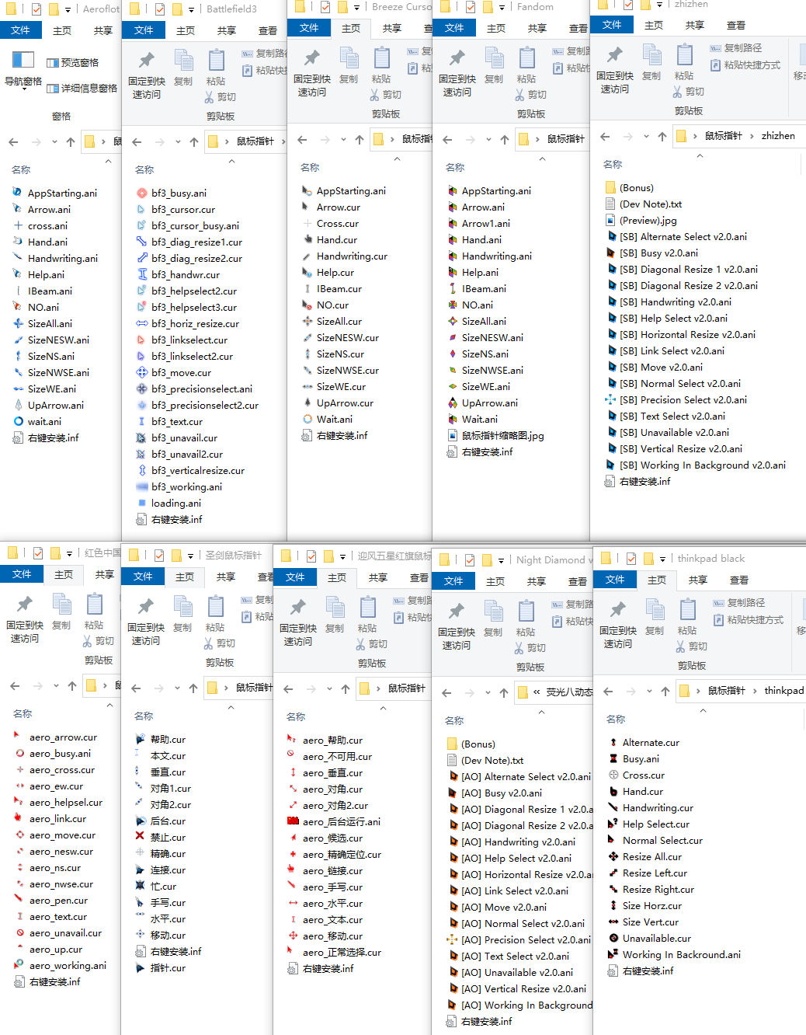806x1035 pixels.
Task: Open recent locations dropdown in zhizhen window
Action: [x=646, y=137]
